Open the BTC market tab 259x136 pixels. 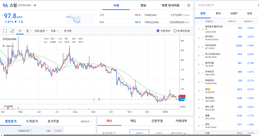point(219,14)
